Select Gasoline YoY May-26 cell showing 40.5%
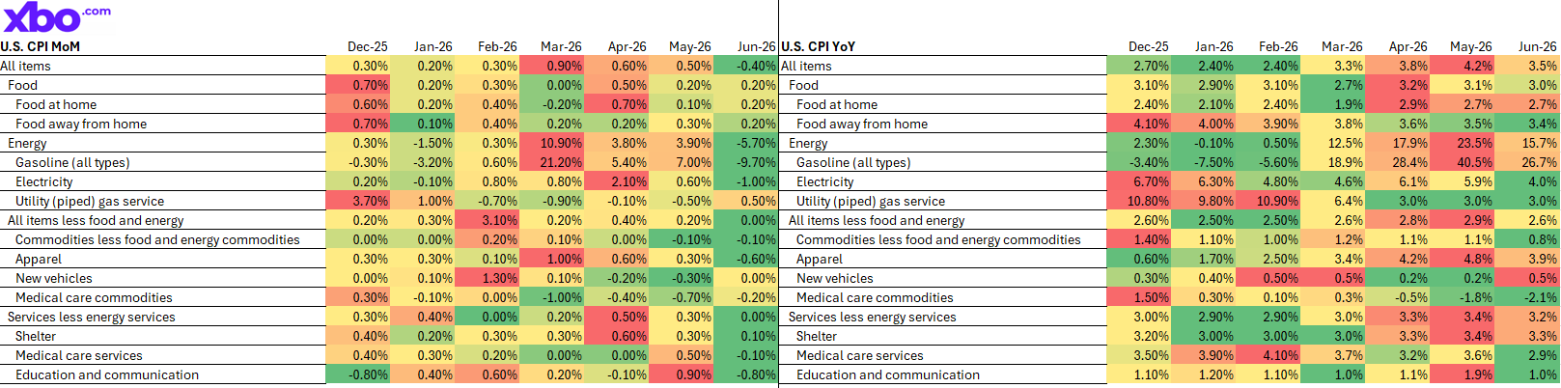 point(1462,162)
